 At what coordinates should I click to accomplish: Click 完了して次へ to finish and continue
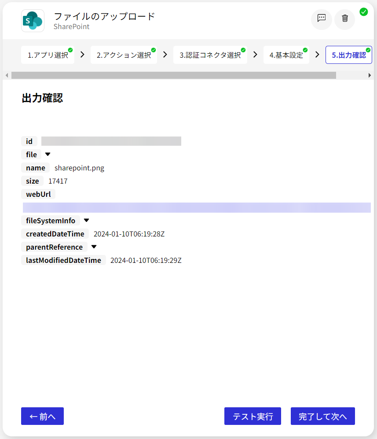point(323,416)
